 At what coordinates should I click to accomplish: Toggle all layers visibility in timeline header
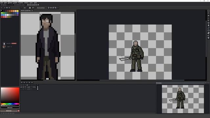click(21, 85)
